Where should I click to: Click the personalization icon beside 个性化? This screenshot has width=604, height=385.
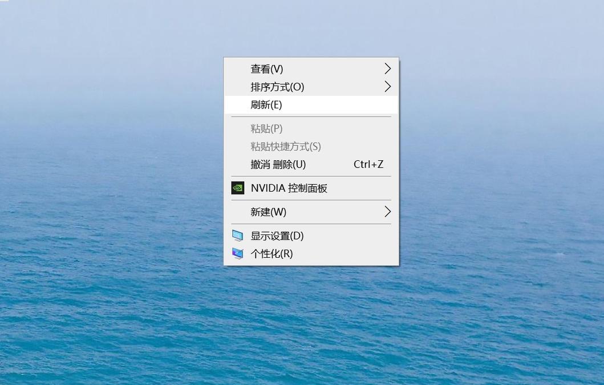coord(238,254)
